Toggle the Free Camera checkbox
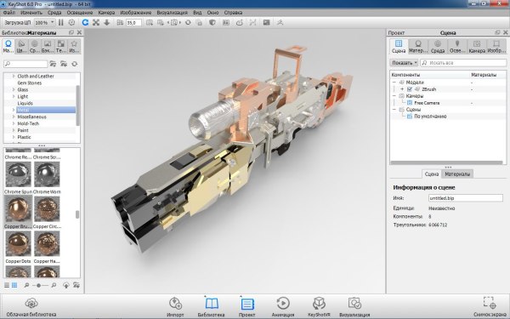The height and width of the screenshot is (319, 510). [410, 103]
